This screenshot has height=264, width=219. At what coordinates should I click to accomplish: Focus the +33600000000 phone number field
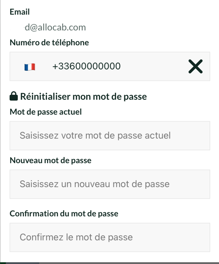(110, 66)
